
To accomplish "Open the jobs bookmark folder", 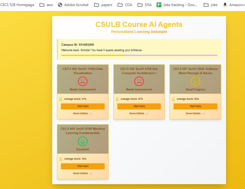I will click(x=211, y=5).
